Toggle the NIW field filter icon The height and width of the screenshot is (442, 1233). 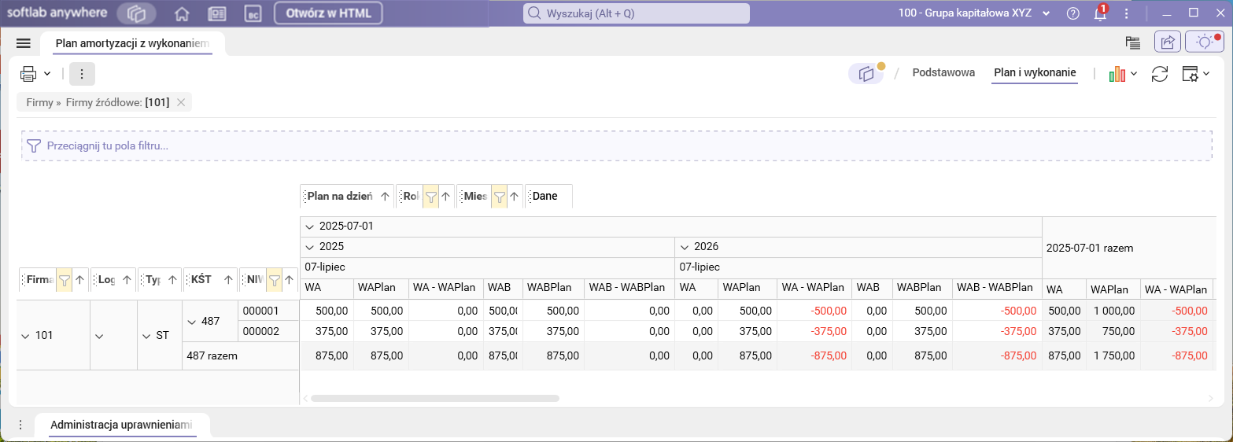pos(275,279)
